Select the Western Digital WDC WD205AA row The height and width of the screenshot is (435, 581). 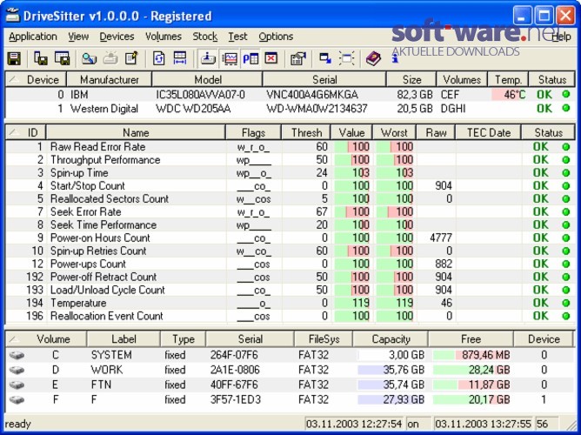290,109
